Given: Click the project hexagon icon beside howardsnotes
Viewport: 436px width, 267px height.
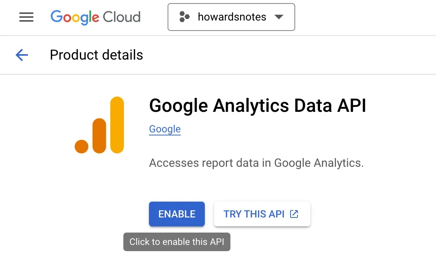Looking at the screenshot, I should coord(184,17).
